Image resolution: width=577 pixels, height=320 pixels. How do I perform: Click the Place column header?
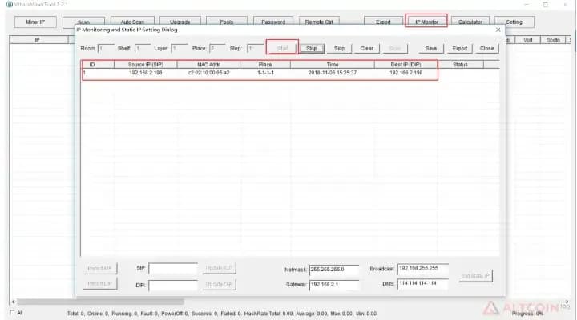(x=265, y=65)
